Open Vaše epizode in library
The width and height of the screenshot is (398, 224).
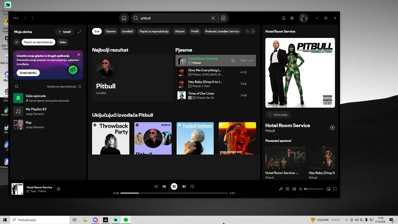[x=48, y=98]
